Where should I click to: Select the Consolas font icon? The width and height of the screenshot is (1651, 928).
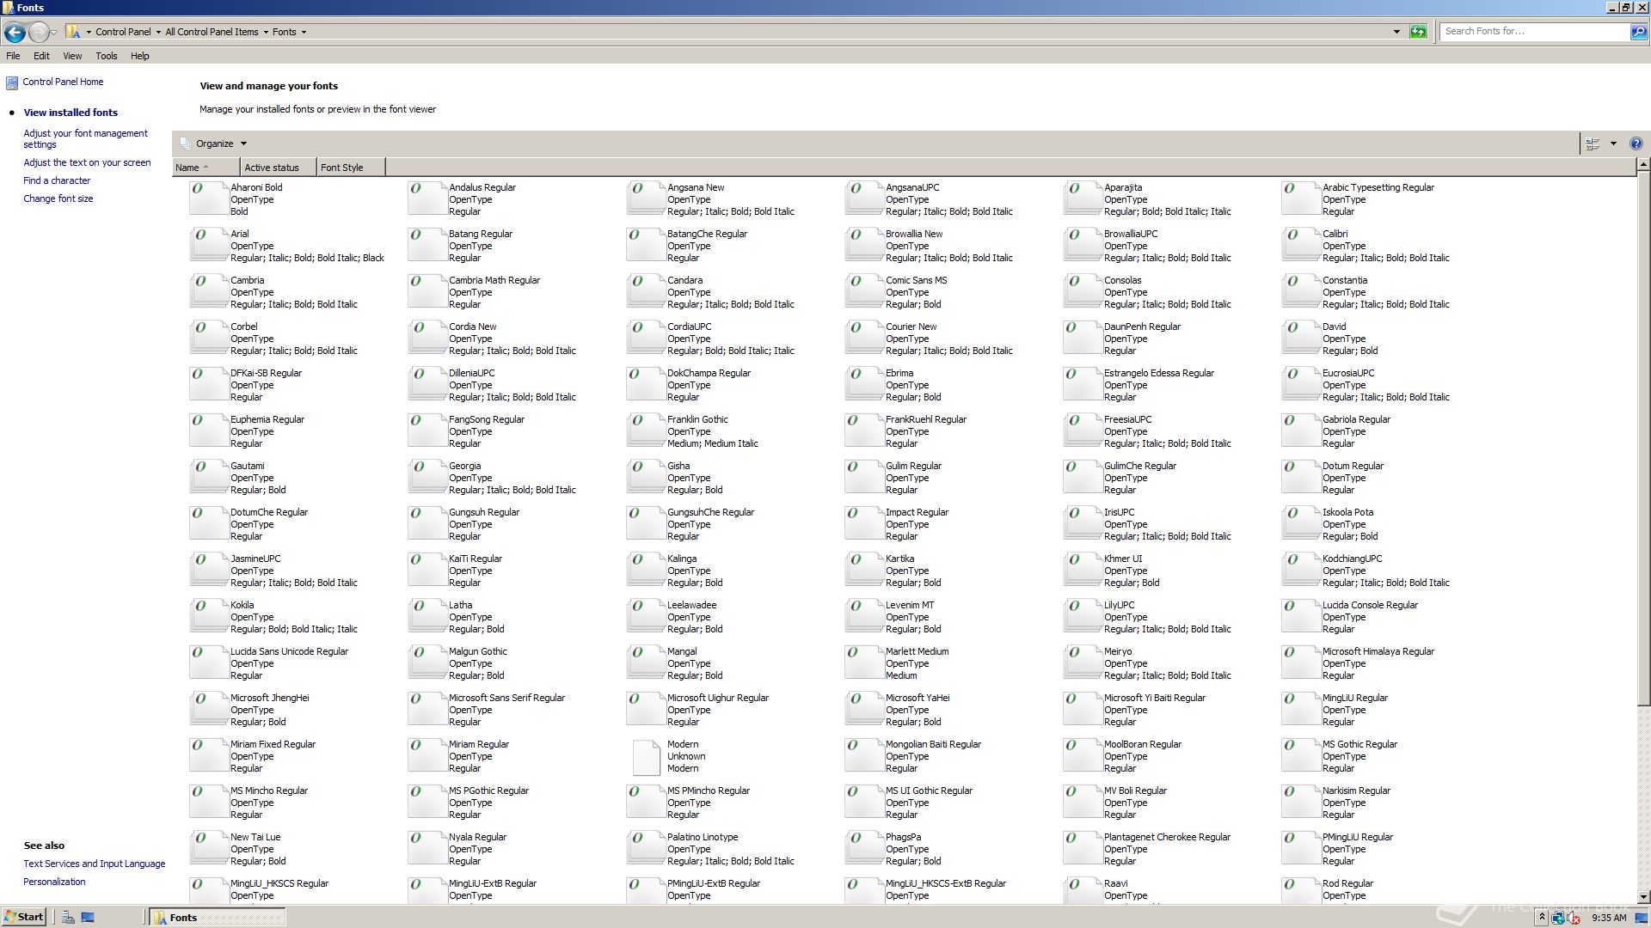tap(1083, 291)
